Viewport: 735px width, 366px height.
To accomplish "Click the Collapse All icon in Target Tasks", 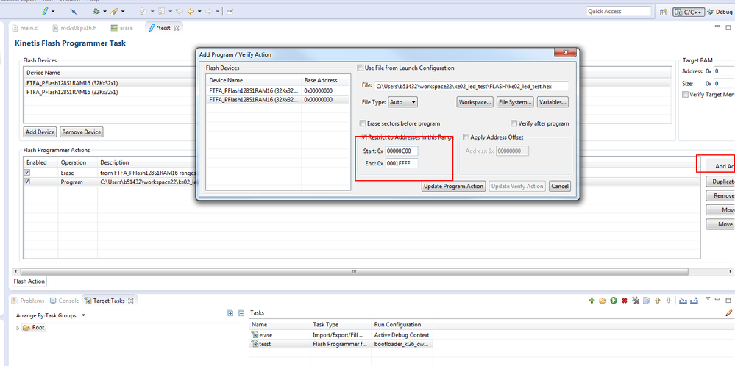I will tap(241, 313).
